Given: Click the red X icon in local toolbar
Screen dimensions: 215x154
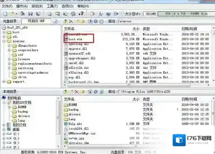Looking at the screenshot, I should 77,92.
